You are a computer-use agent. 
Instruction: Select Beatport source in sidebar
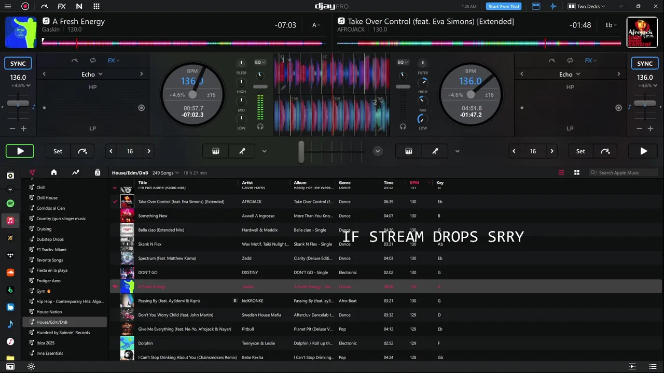[x=10, y=290]
